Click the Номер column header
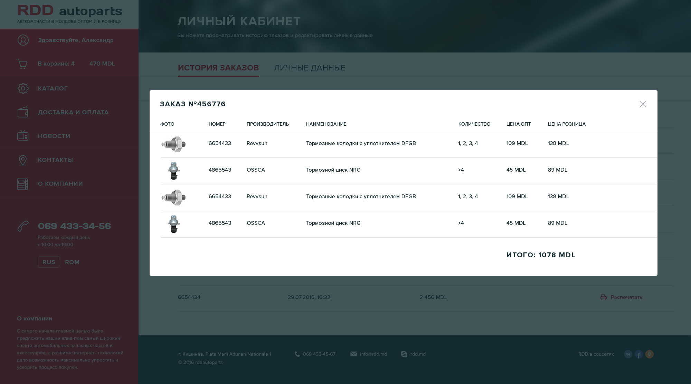Viewport: 691px width, 384px height. tap(217, 124)
